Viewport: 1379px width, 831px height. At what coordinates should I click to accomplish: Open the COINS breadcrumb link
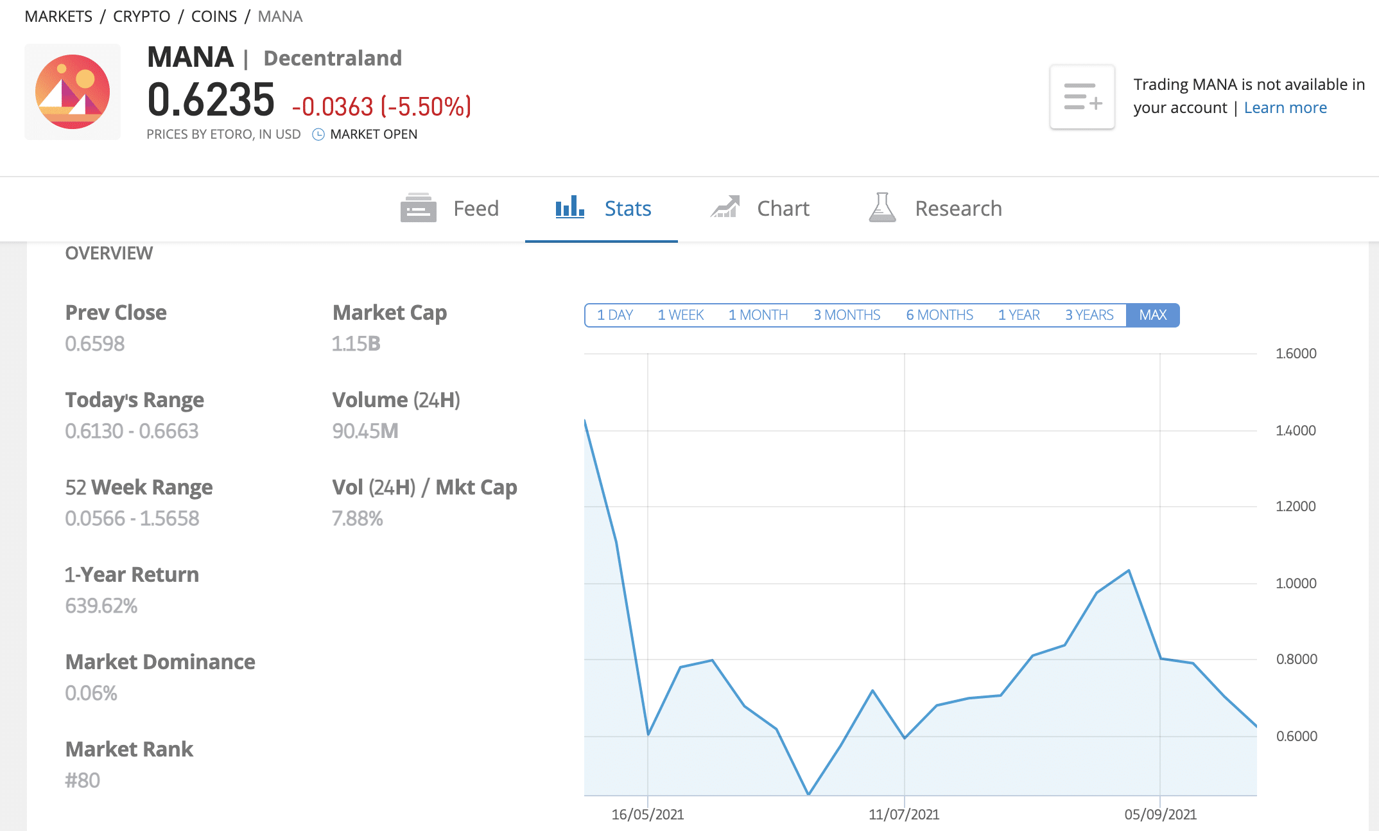(x=214, y=16)
